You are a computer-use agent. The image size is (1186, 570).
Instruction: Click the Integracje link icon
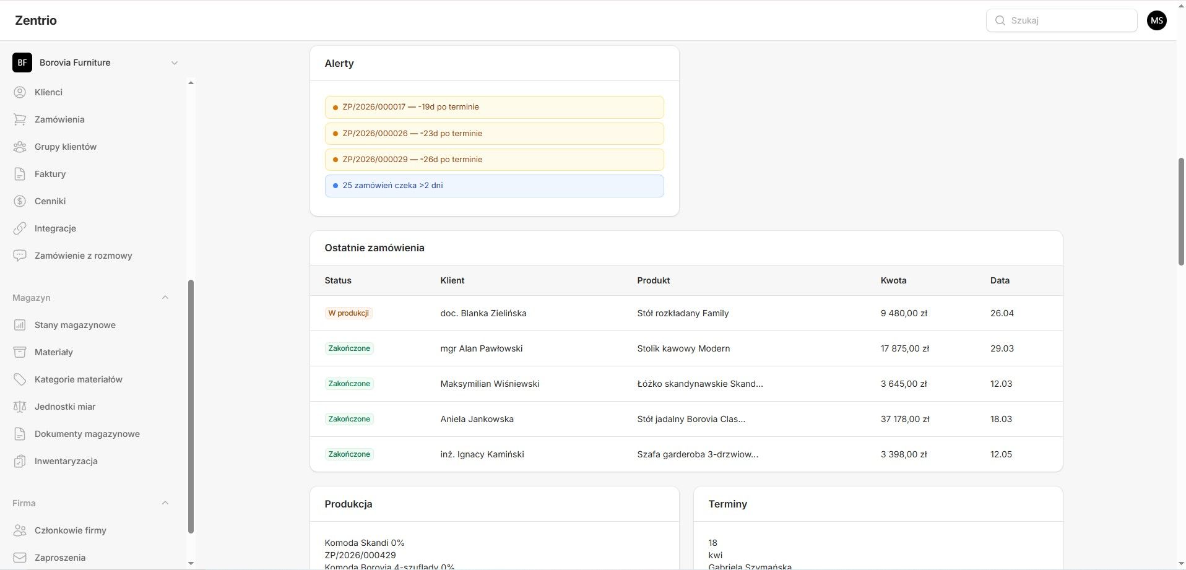20,228
